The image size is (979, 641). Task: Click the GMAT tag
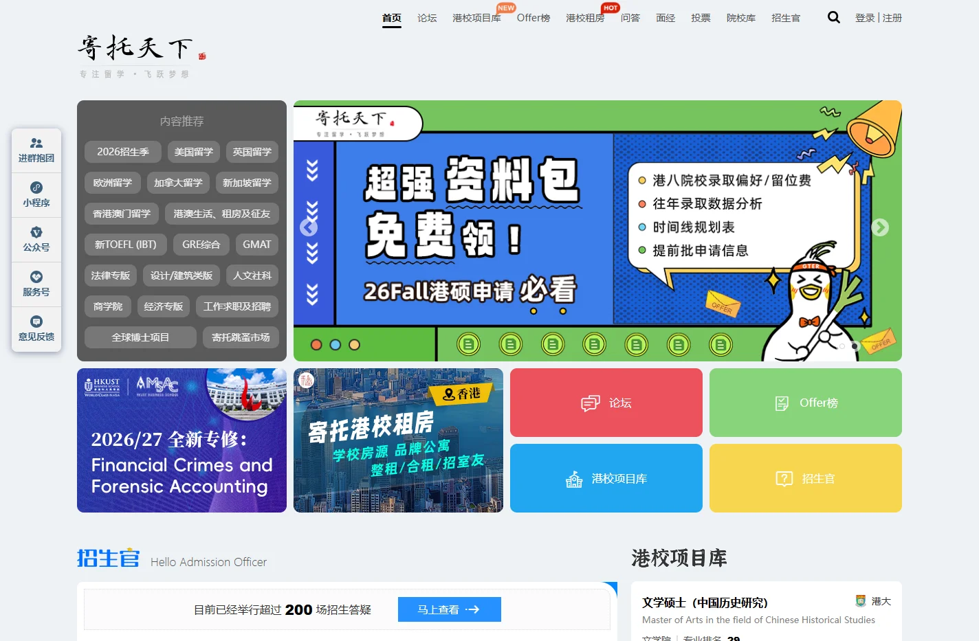(x=257, y=245)
